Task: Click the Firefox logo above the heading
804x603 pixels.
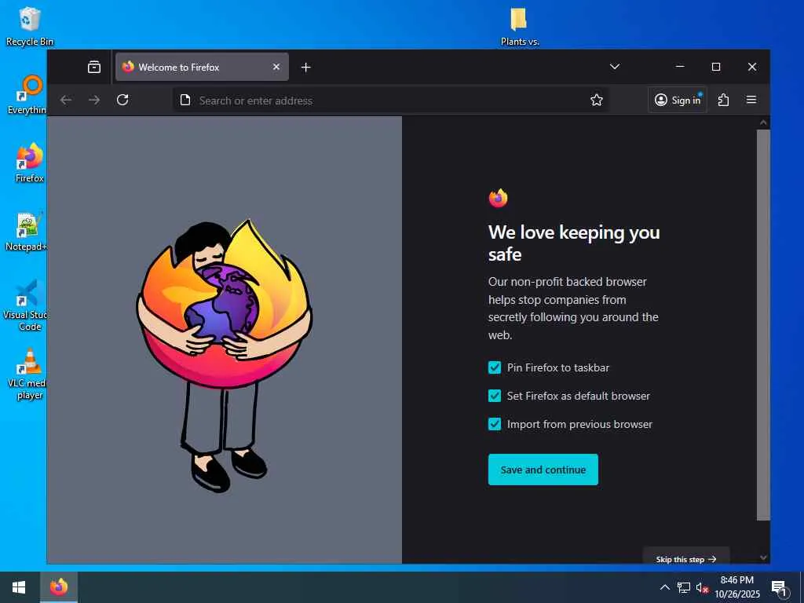Action: point(498,198)
